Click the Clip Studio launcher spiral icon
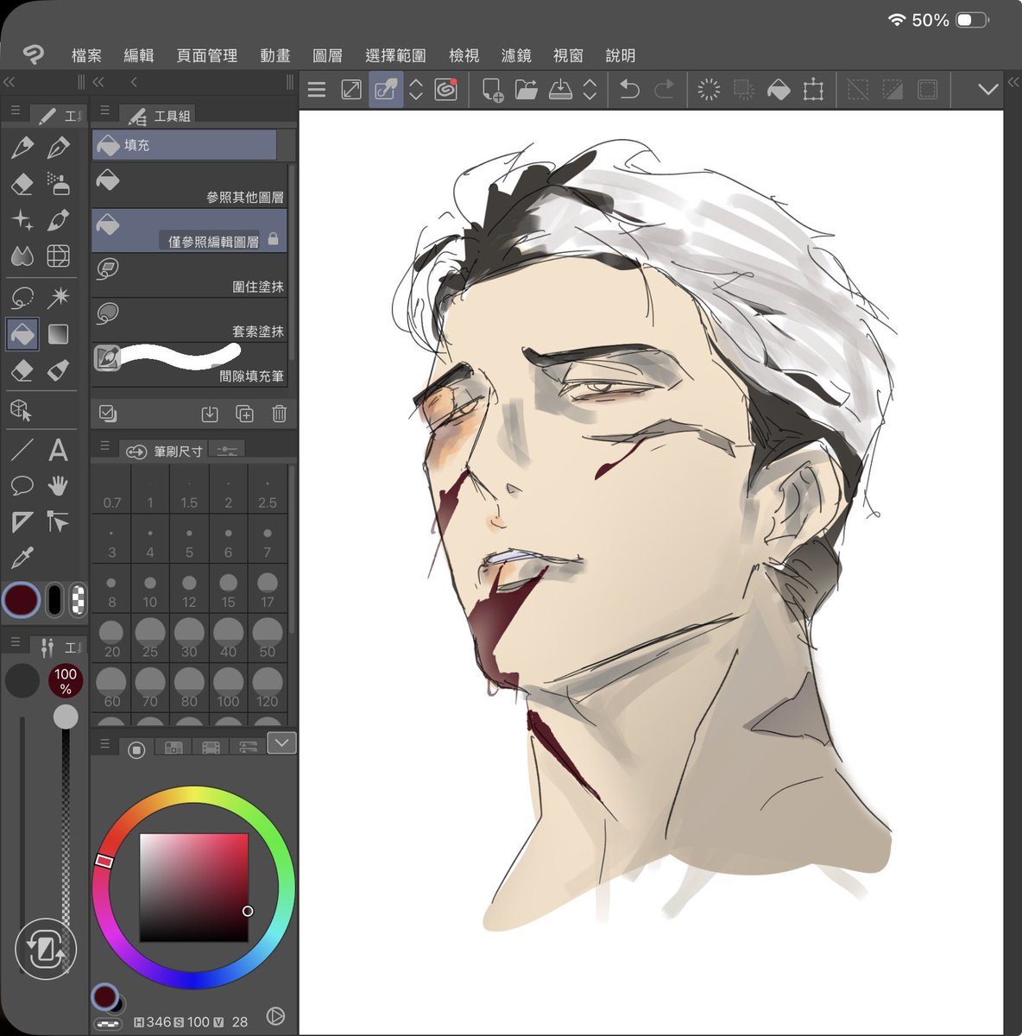This screenshot has width=1022, height=1036. point(445,89)
